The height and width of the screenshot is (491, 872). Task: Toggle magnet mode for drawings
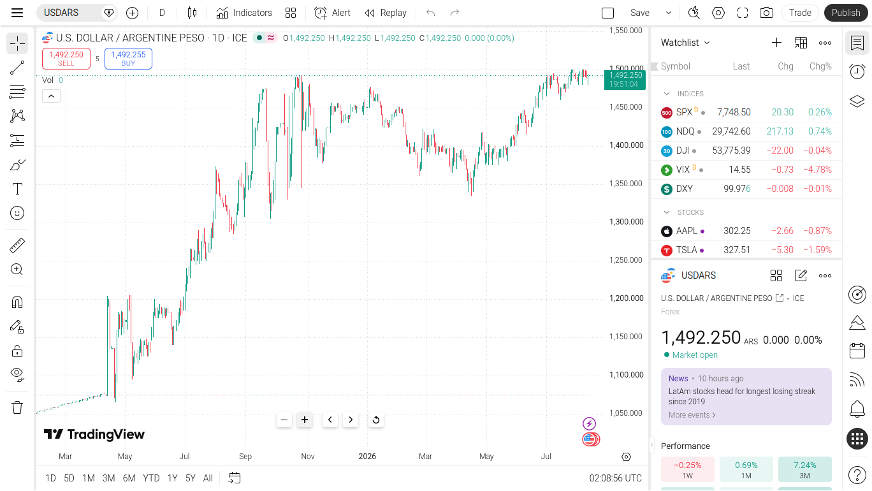(17, 302)
